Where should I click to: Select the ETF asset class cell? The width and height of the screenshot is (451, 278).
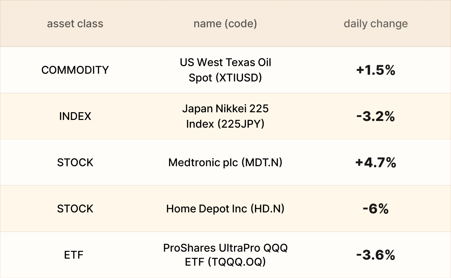coord(74,255)
